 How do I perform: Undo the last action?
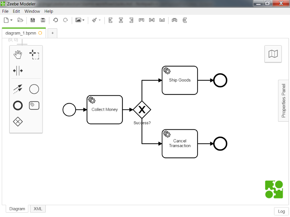[x=55, y=20]
